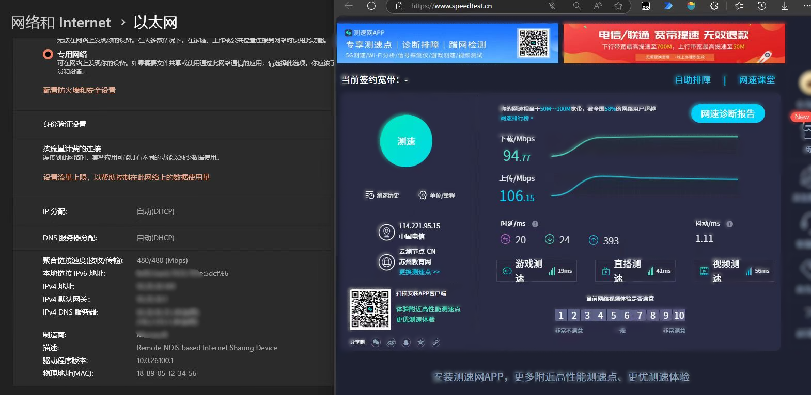
Task: Add page to favorites star icon
Action: 618,6
